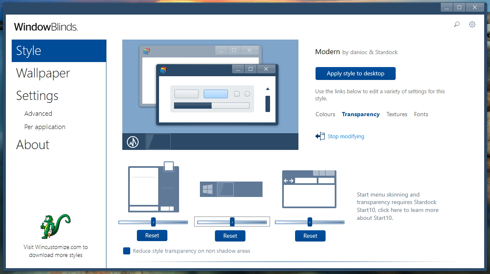490x274 pixels.
Task: Click the WindowBlinds logo
Action: coord(46,27)
